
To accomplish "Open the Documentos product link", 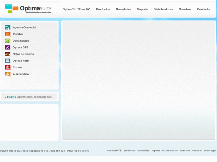I will (x=21, y=41).
